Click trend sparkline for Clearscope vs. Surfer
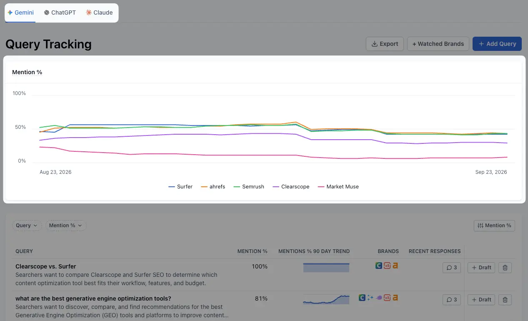Image resolution: width=528 pixels, height=321 pixels. pos(326,268)
